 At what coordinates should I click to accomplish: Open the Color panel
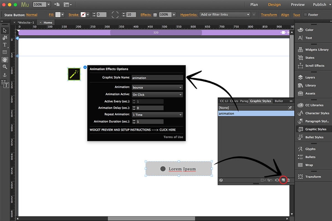[306, 30]
